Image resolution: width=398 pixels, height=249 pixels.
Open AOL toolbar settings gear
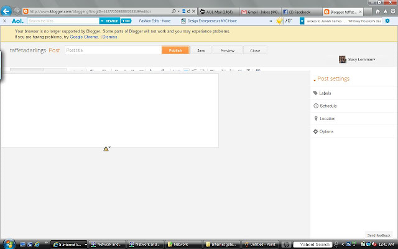click(387, 21)
